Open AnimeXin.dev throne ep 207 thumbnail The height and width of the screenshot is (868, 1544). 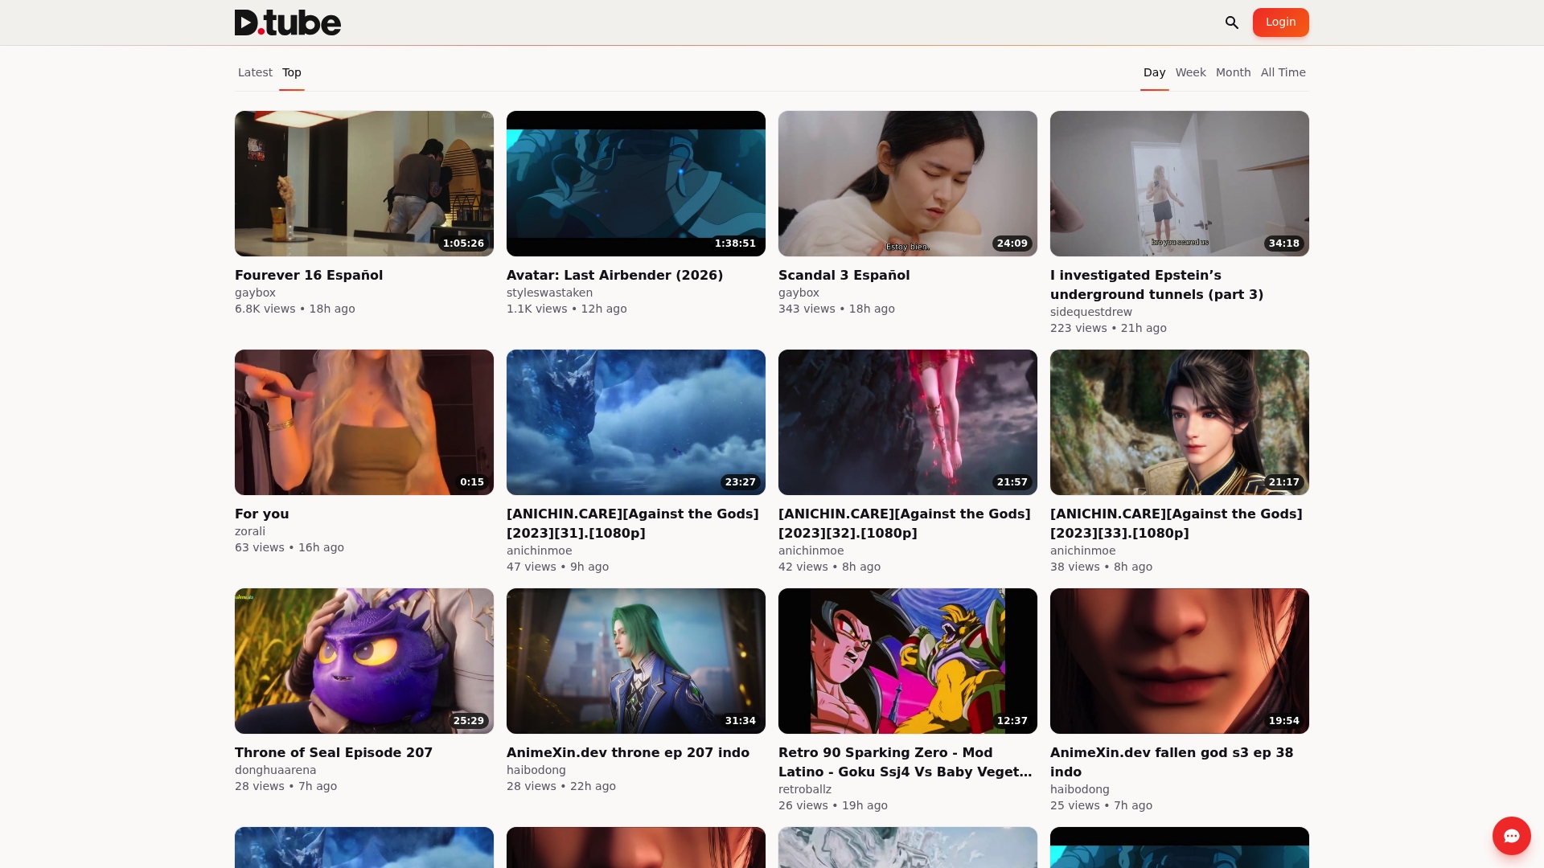click(636, 661)
